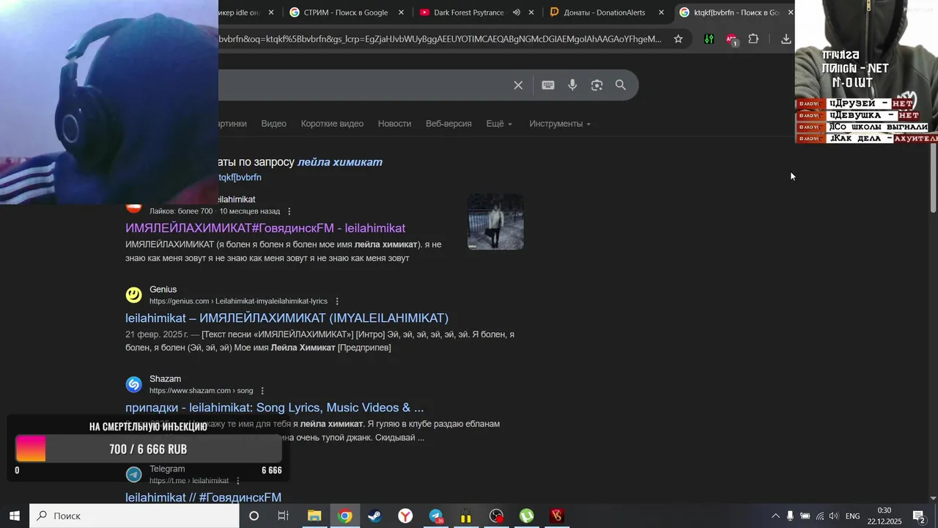The width and height of the screenshot is (938, 528).
Task: Open the Видео search filter
Action: pyautogui.click(x=273, y=123)
